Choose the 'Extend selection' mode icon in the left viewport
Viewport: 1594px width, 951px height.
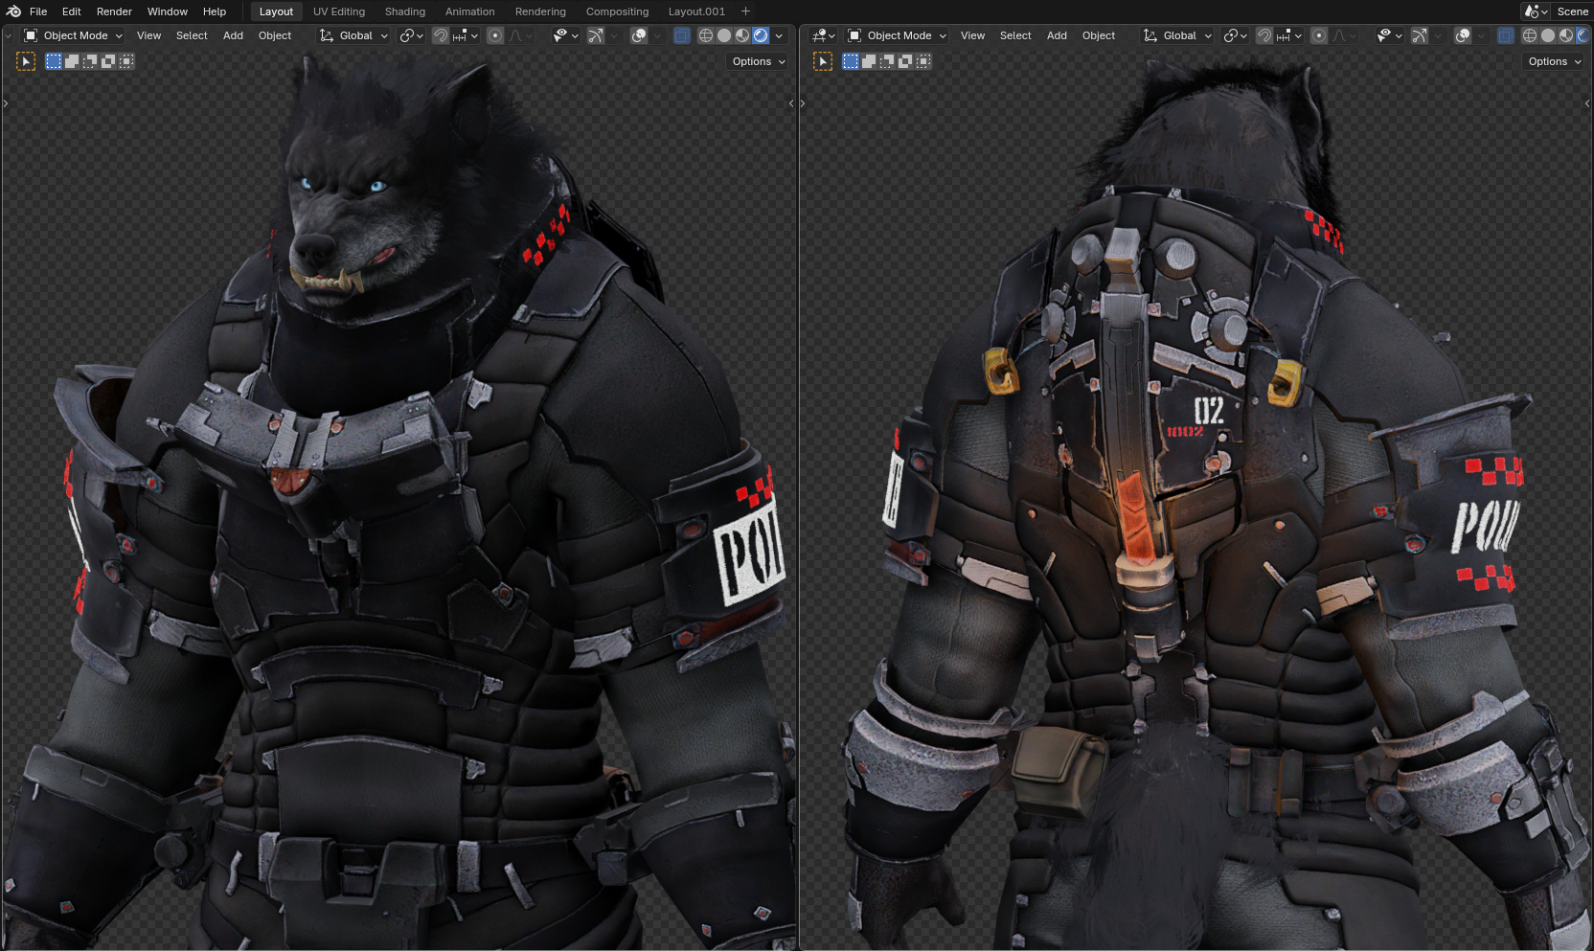pos(72,61)
